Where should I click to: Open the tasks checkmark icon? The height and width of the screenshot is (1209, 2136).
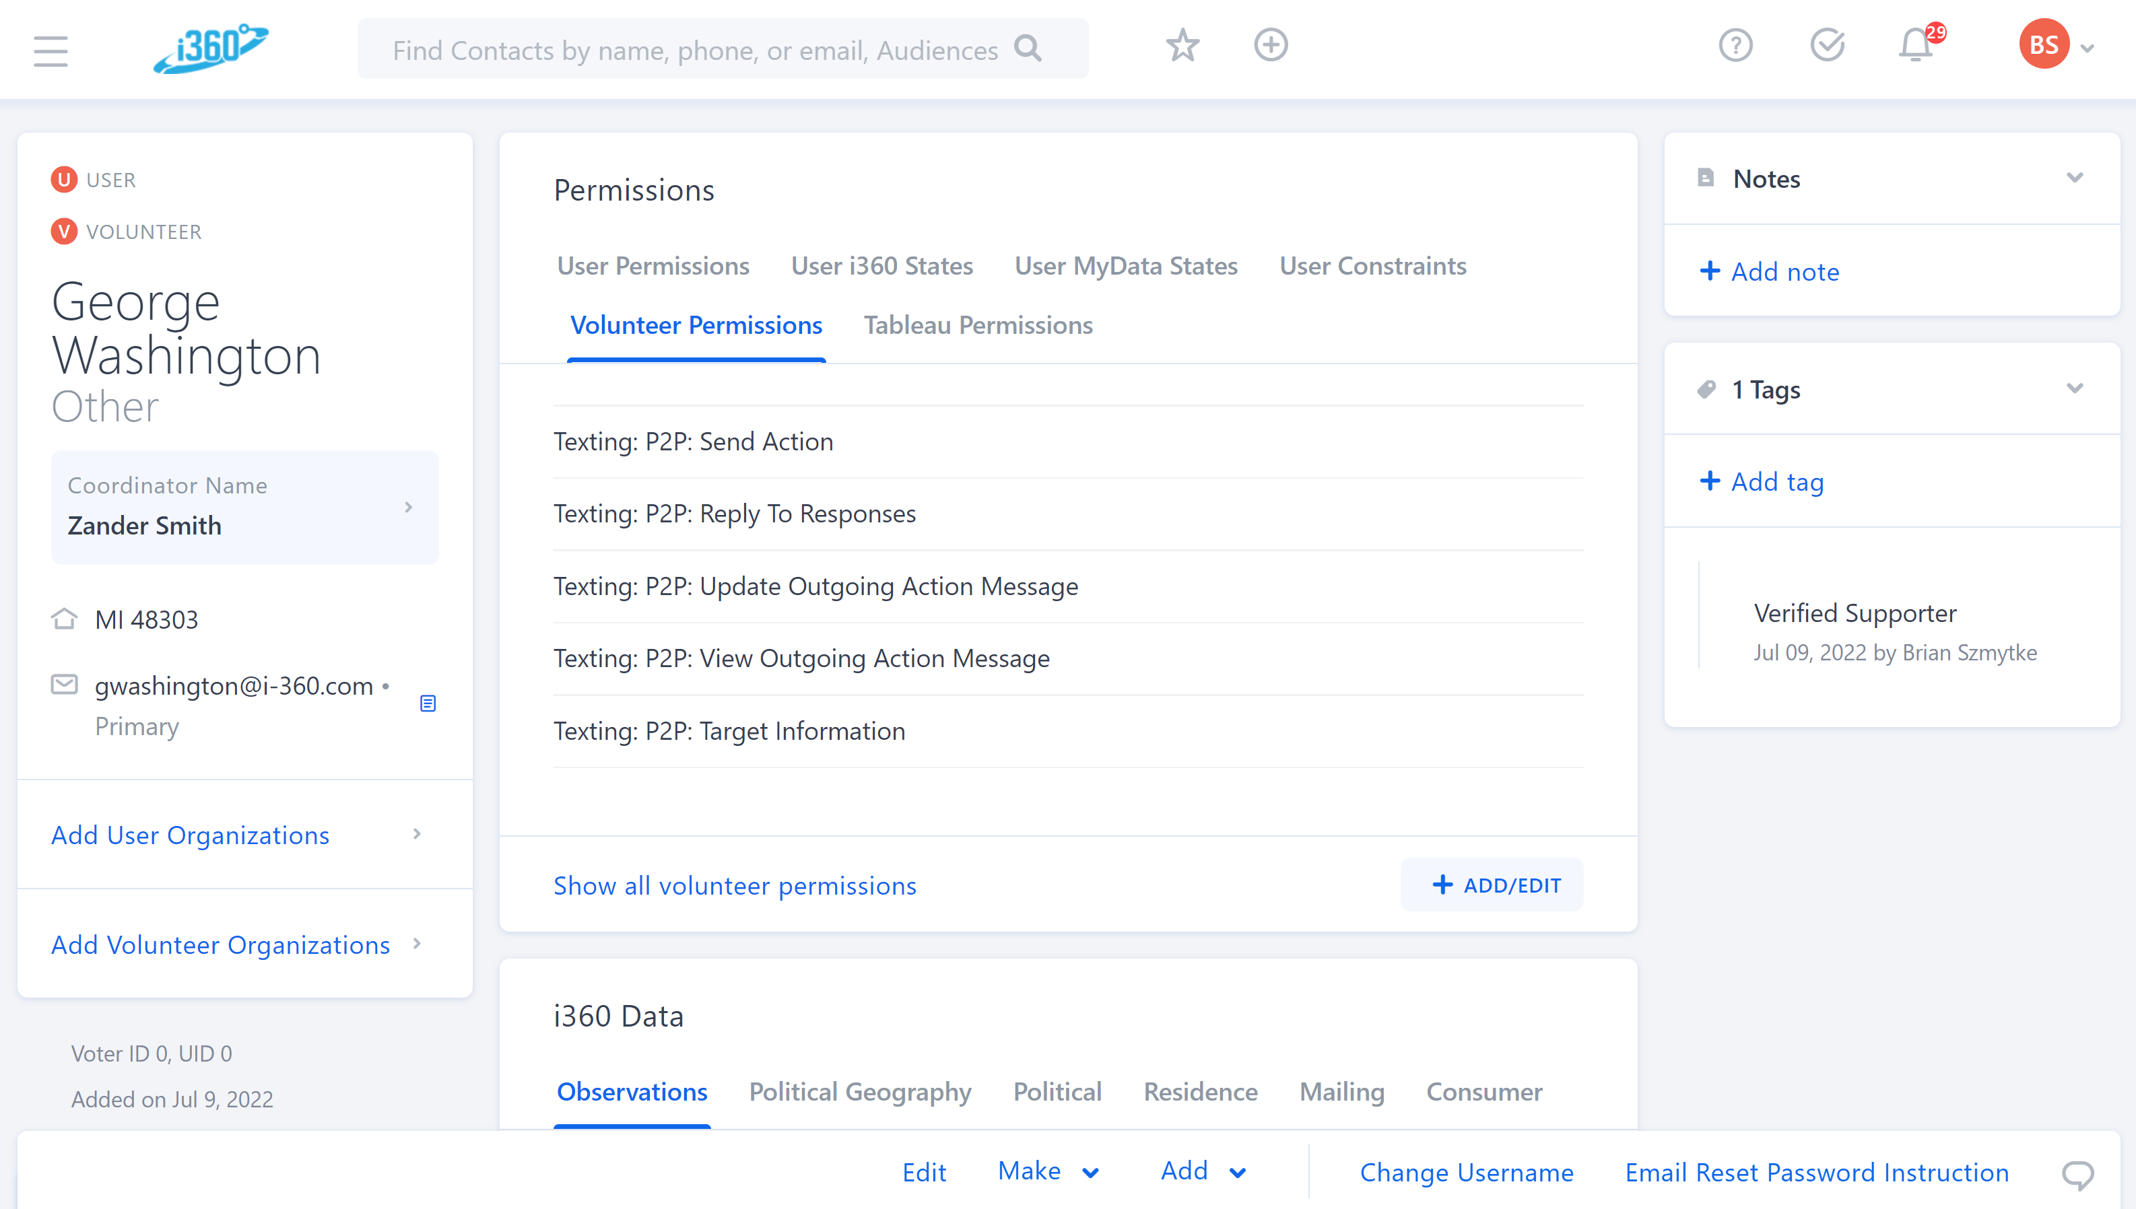(x=1826, y=46)
